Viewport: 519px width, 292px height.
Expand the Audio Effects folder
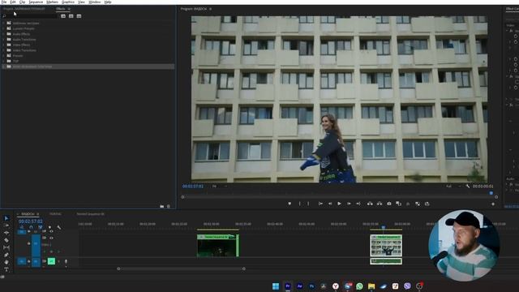3,34
